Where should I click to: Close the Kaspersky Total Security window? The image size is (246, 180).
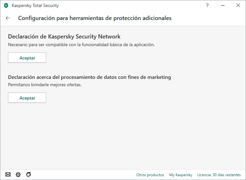[x=238, y=5]
